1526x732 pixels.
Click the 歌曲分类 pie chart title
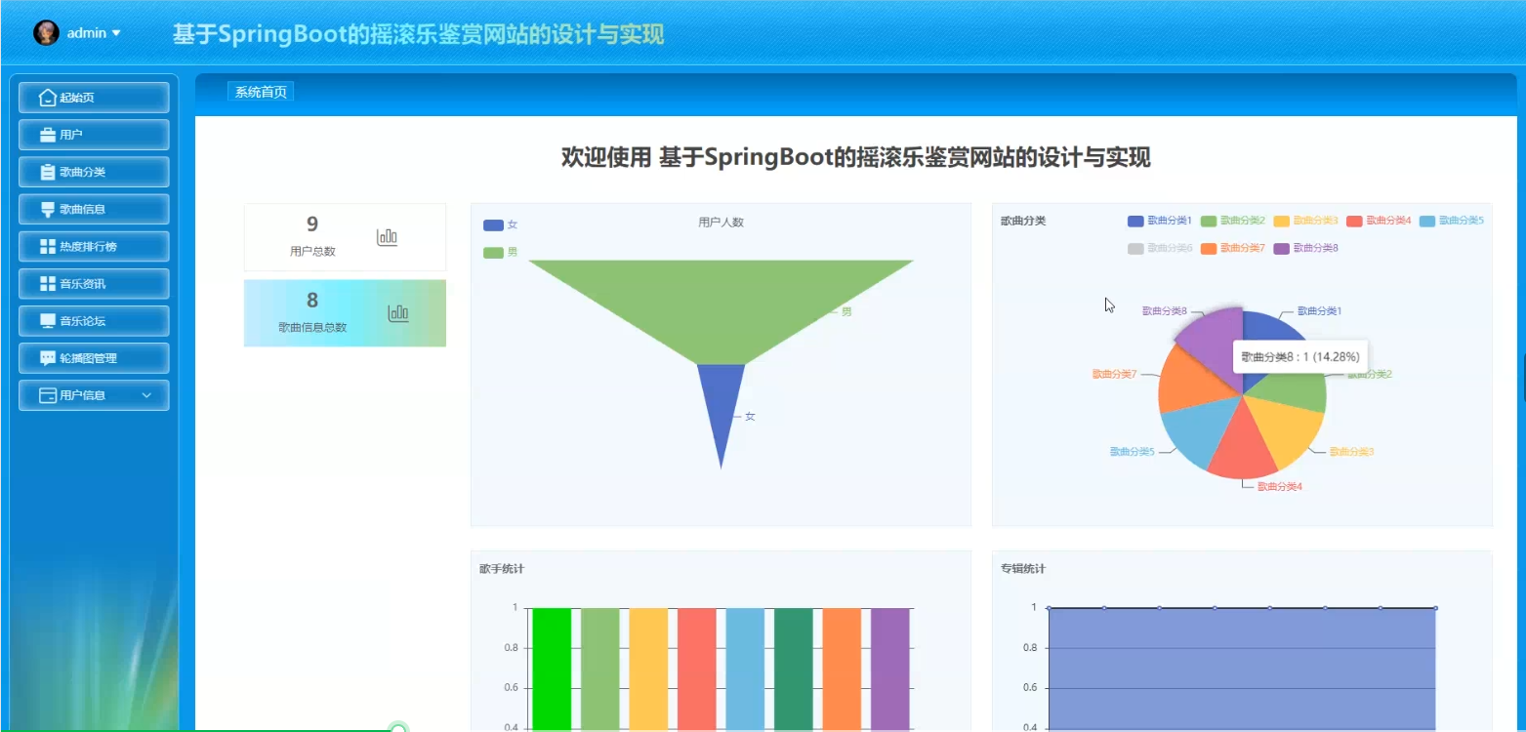click(x=1023, y=221)
